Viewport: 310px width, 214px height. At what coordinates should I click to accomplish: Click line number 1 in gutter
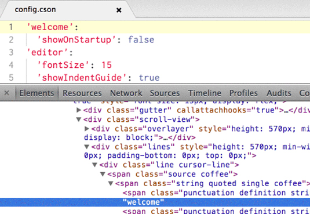click(x=11, y=27)
